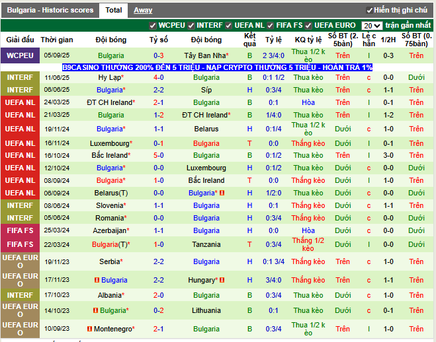Click Bắc Ireland away team on 08/09/24
The width and height of the screenshot is (436, 342).
pyautogui.click(x=206, y=180)
